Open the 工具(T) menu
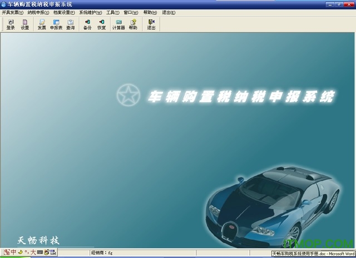Viewport: 356px width, 258px height. pyautogui.click(x=113, y=12)
